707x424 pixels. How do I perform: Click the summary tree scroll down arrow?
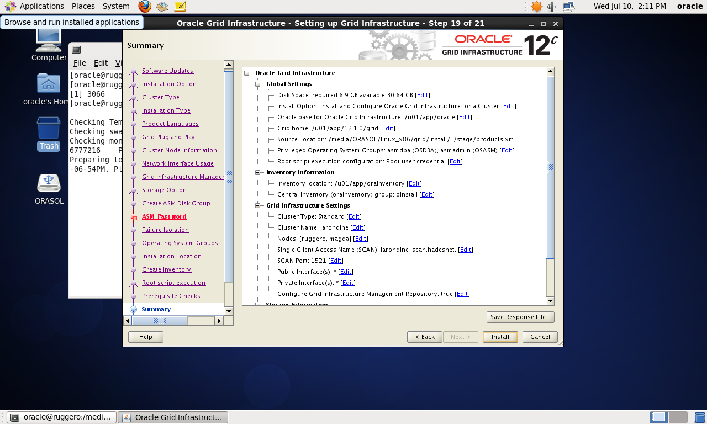(550, 301)
